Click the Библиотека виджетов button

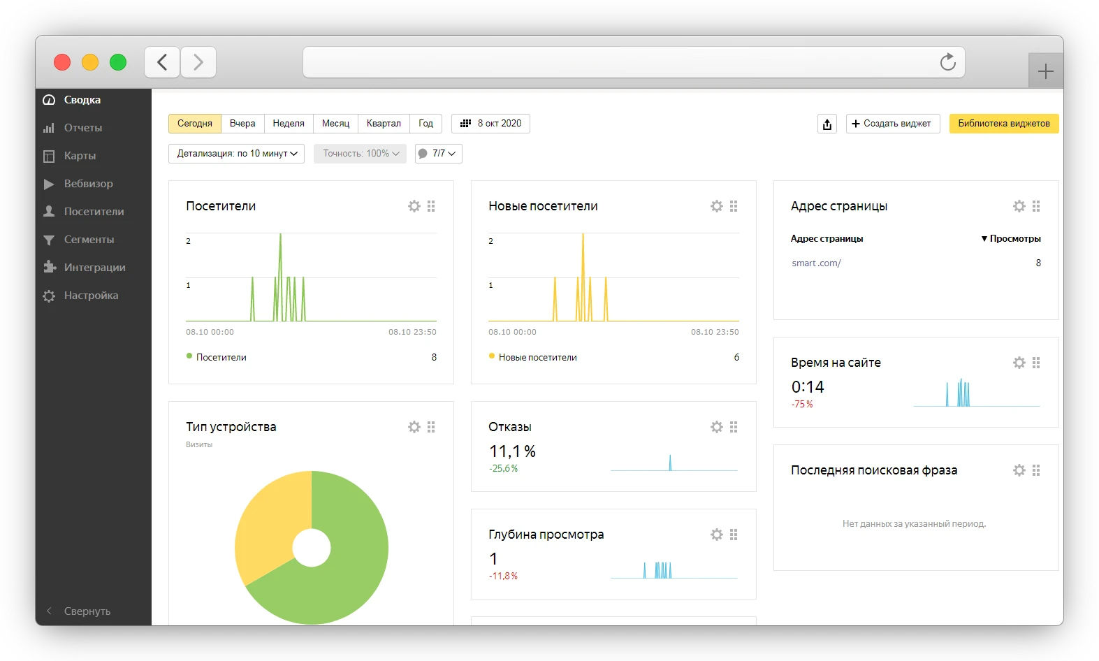click(x=1003, y=124)
